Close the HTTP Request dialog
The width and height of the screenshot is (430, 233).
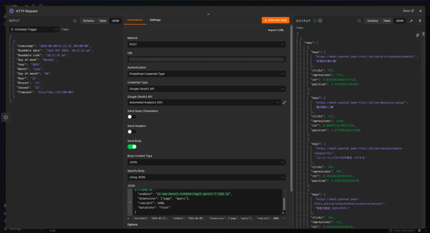point(420,11)
